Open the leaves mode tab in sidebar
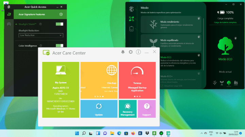245x137 pixels. 131,19
